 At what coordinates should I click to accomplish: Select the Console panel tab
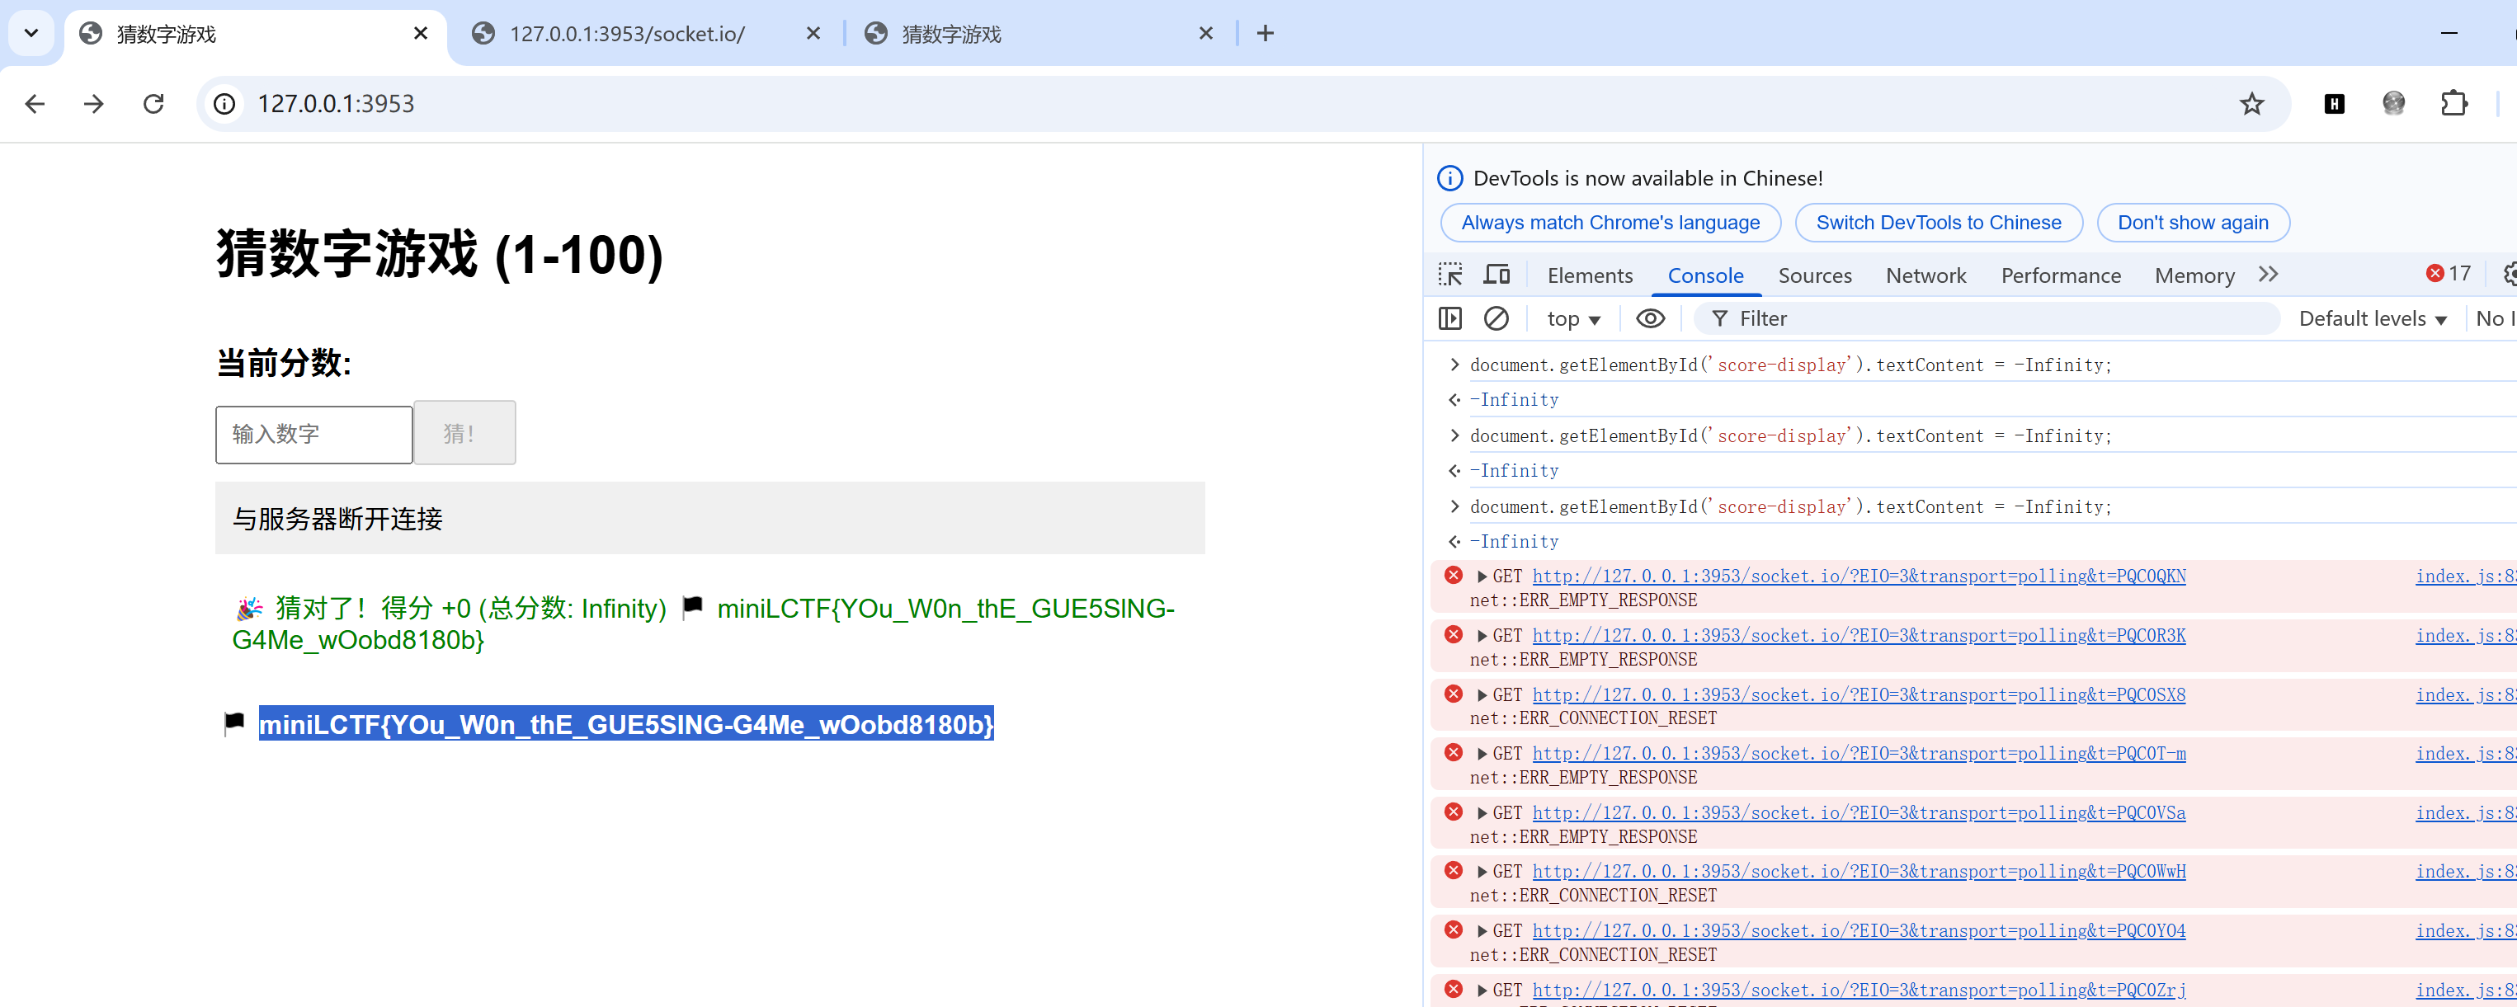(1705, 275)
